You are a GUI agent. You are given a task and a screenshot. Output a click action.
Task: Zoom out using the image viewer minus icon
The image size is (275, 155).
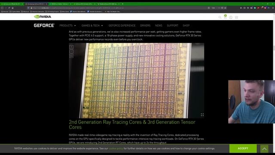(x=71, y=52)
